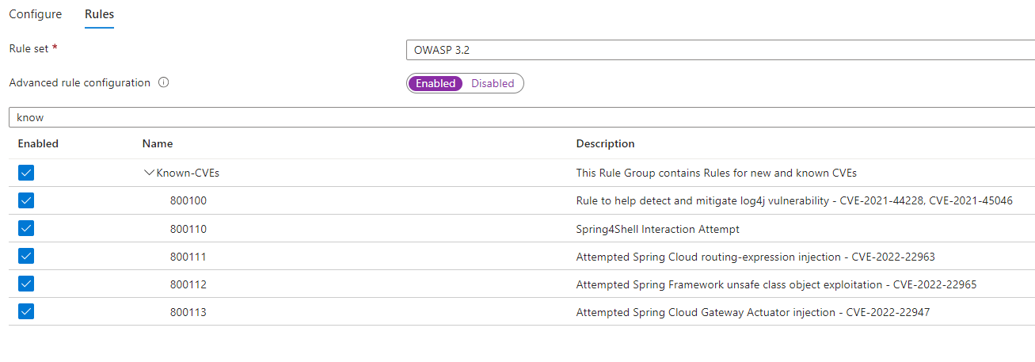Select Spring4Shell Interaction Attempt rule description
Screen dimensions: 1035x362
coord(657,229)
